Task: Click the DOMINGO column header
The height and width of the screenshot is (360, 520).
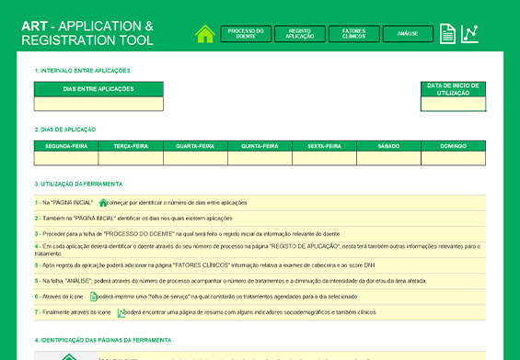Action: [454, 146]
